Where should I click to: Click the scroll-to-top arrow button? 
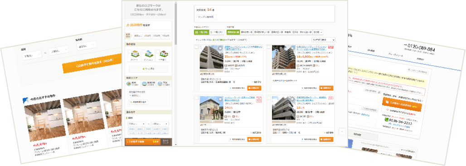342,131
